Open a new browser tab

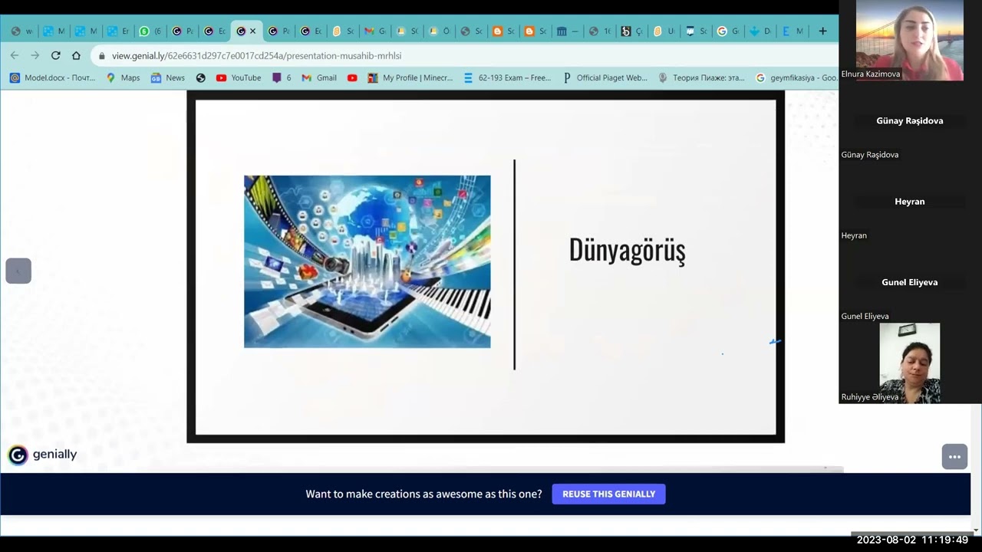click(x=822, y=31)
